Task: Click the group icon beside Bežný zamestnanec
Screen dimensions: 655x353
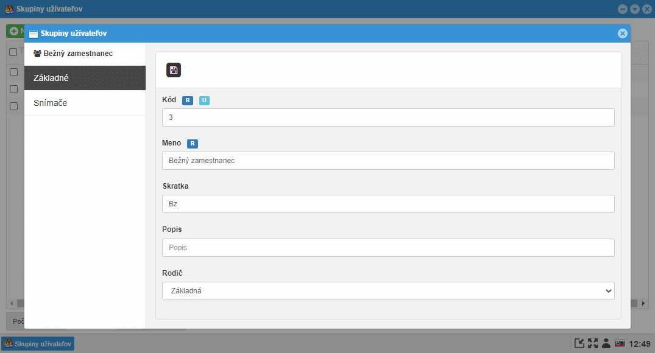Action: click(x=37, y=54)
